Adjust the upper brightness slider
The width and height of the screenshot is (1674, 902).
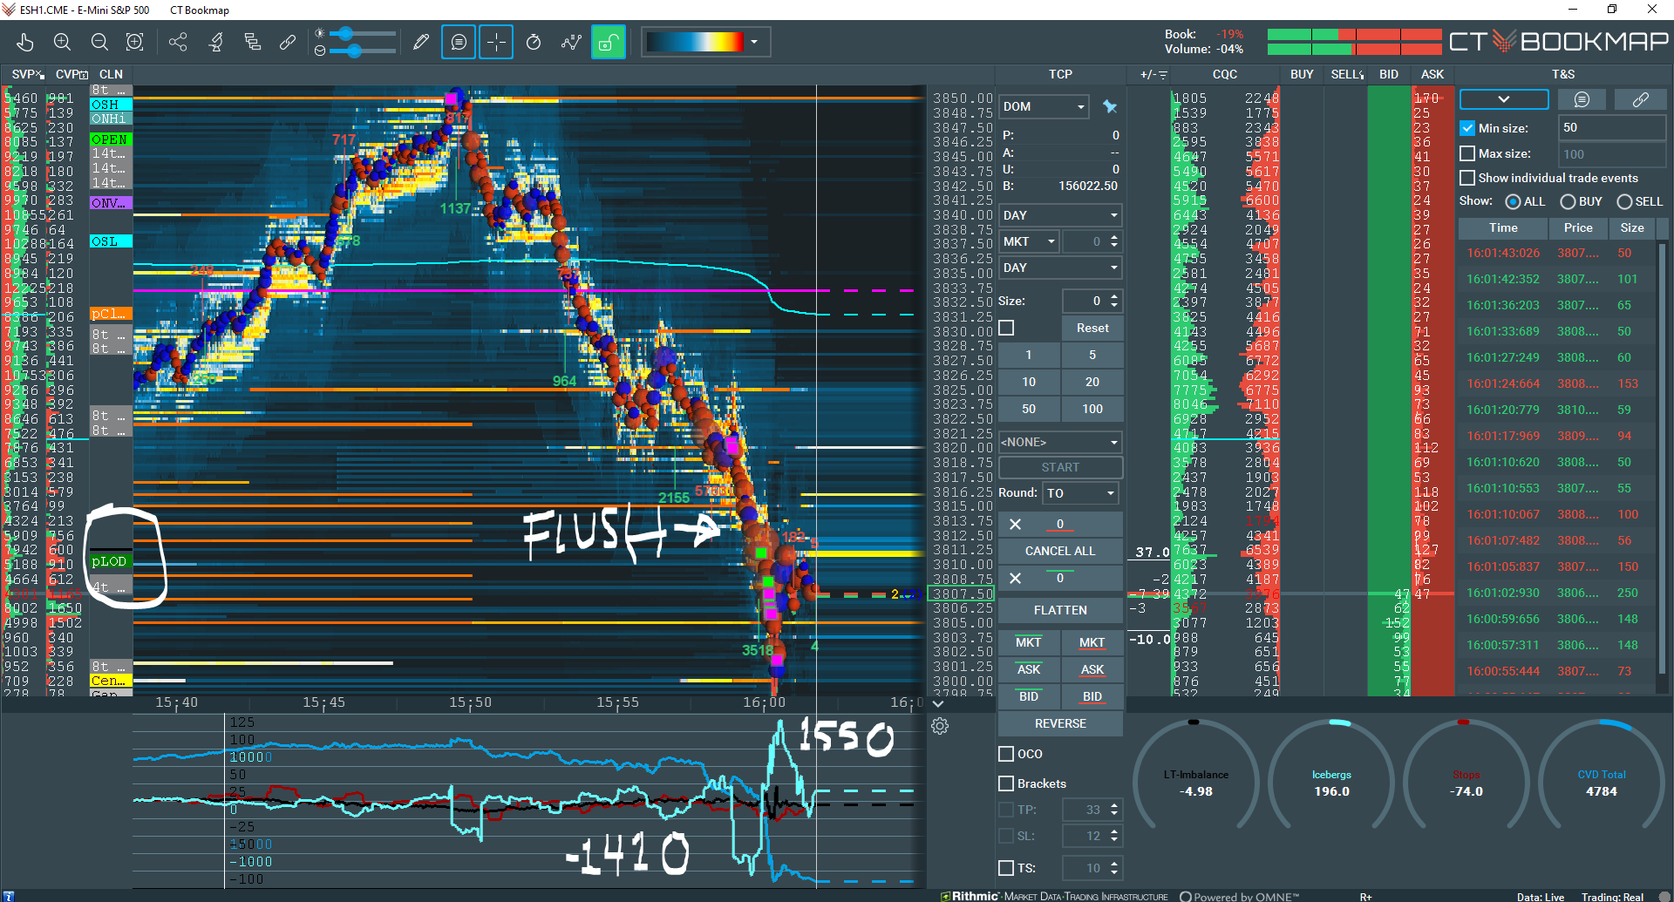tap(347, 33)
